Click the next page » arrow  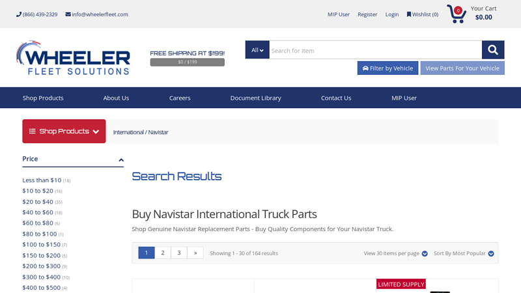pos(195,253)
